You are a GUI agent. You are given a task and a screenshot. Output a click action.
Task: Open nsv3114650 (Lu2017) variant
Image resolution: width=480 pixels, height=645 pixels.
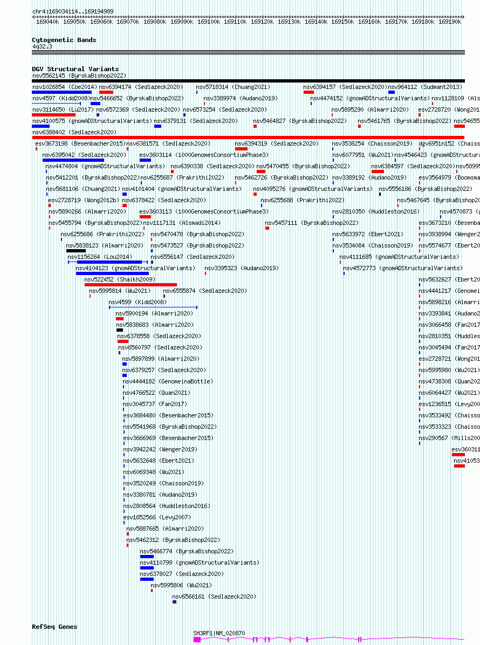click(x=63, y=110)
